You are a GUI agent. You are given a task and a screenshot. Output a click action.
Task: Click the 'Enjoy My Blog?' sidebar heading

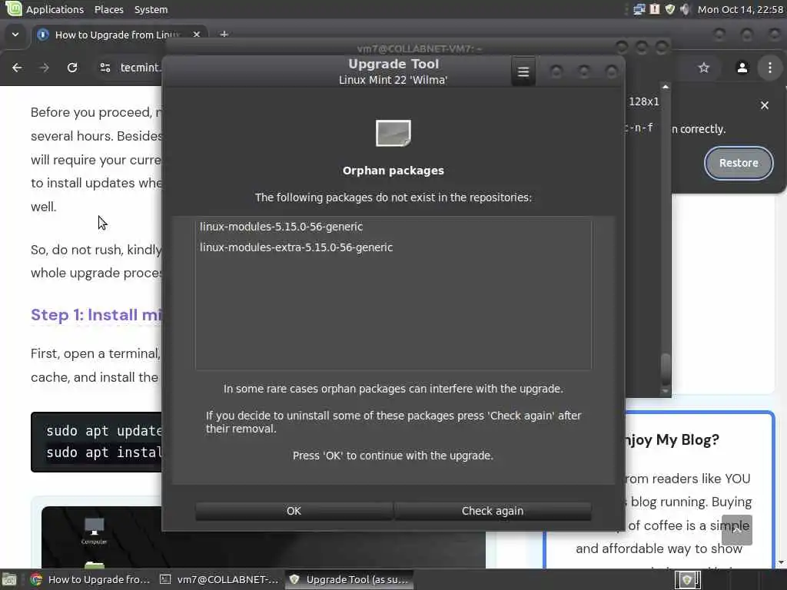pyautogui.click(x=672, y=440)
